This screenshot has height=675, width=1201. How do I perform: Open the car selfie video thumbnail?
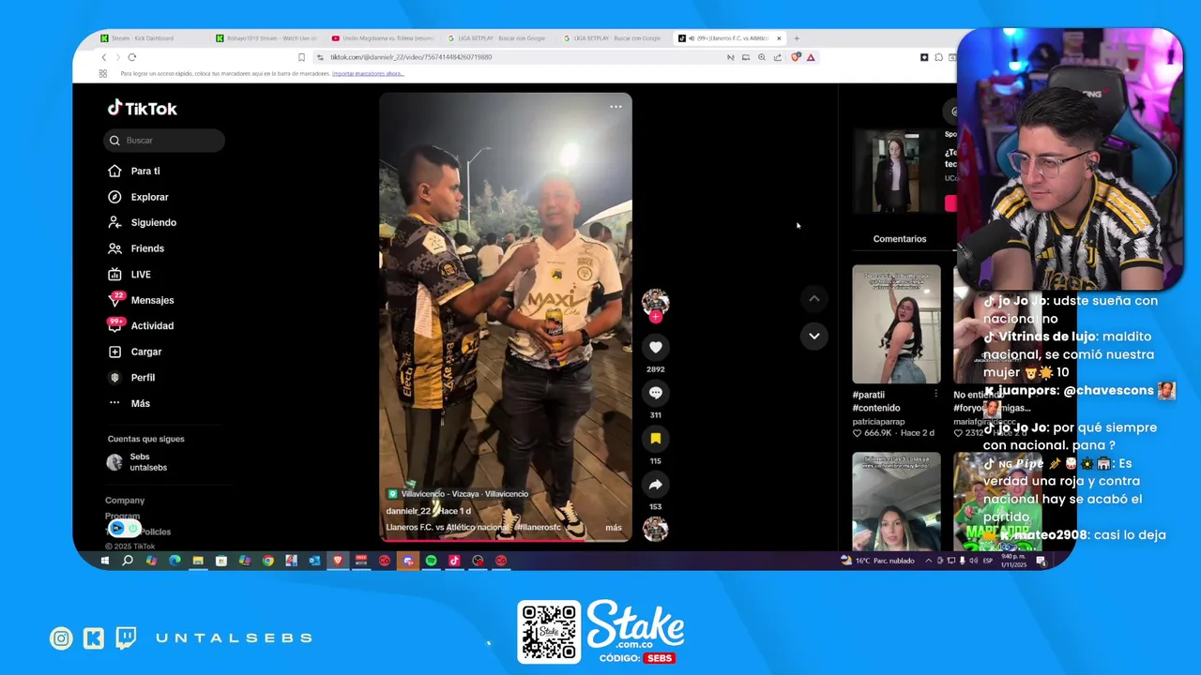[x=896, y=502]
